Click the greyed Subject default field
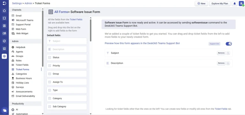The image size is (245, 115). pyautogui.click(x=67, y=41)
